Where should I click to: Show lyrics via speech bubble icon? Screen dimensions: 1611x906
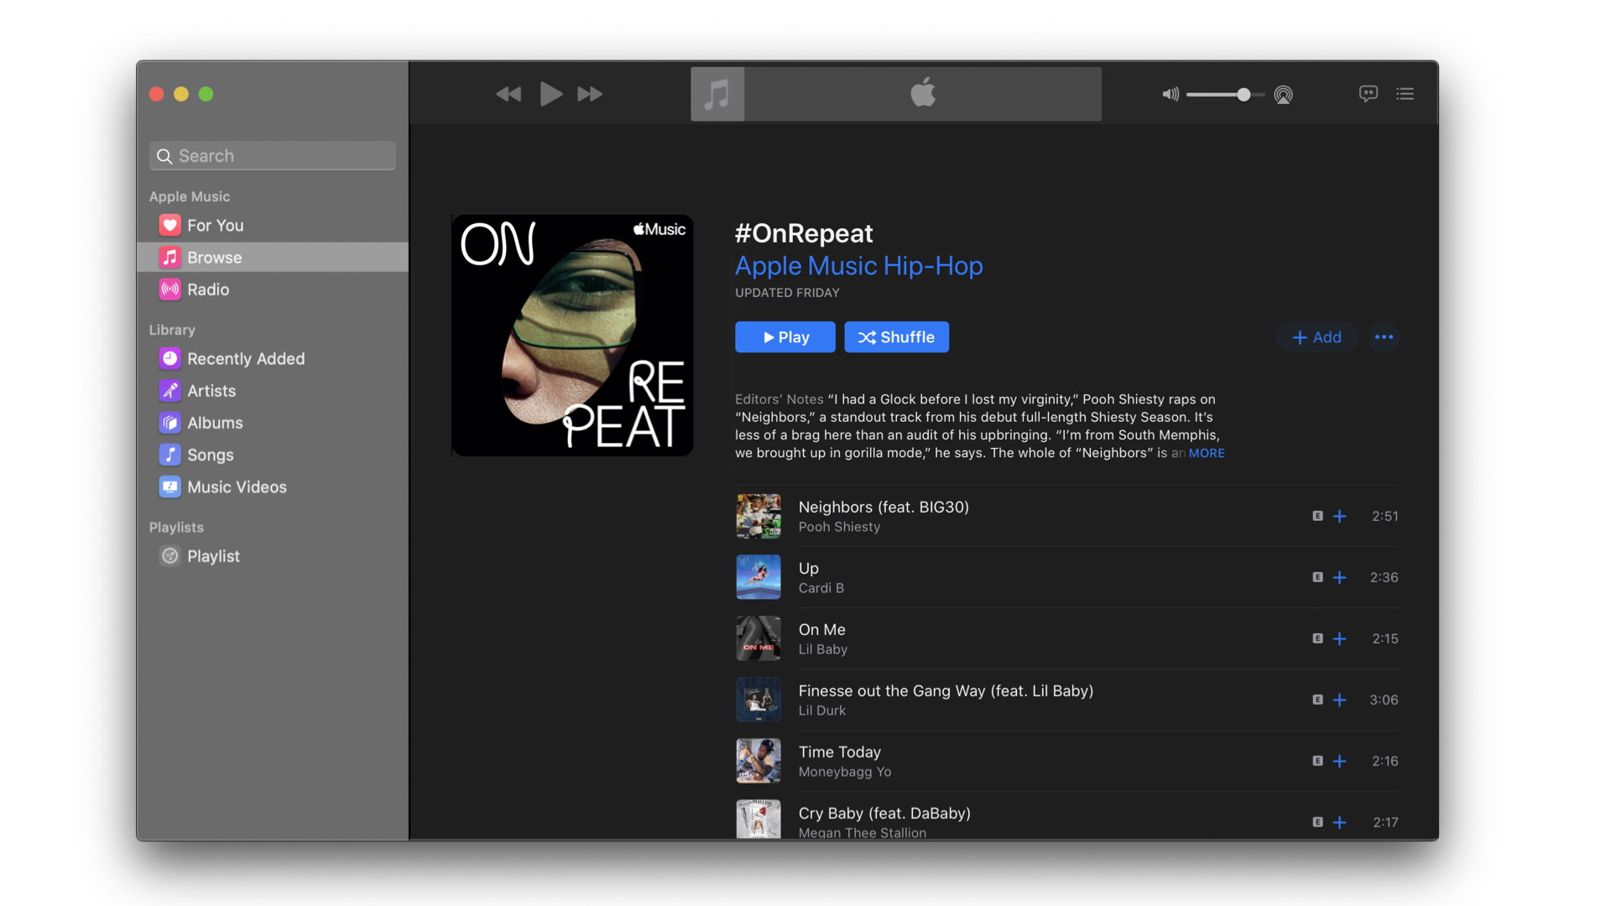[1368, 94]
